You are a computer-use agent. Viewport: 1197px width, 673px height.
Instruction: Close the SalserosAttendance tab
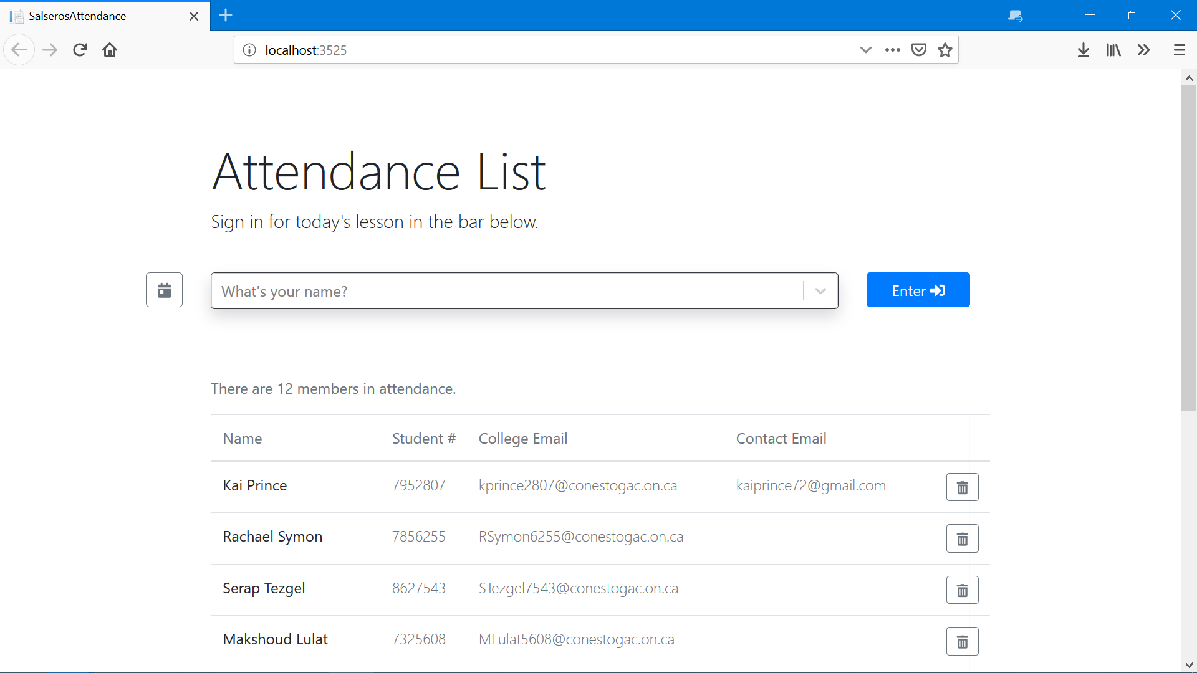(x=194, y=16)
